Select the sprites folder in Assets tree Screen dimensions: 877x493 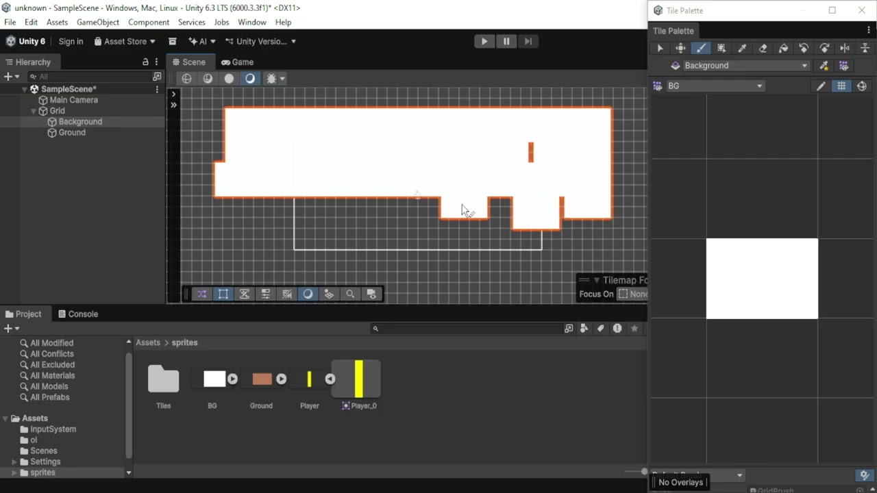pyautogui.click(x=42, y=472)
